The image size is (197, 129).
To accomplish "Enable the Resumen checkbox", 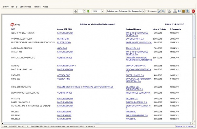I will (x=146, y=11).
